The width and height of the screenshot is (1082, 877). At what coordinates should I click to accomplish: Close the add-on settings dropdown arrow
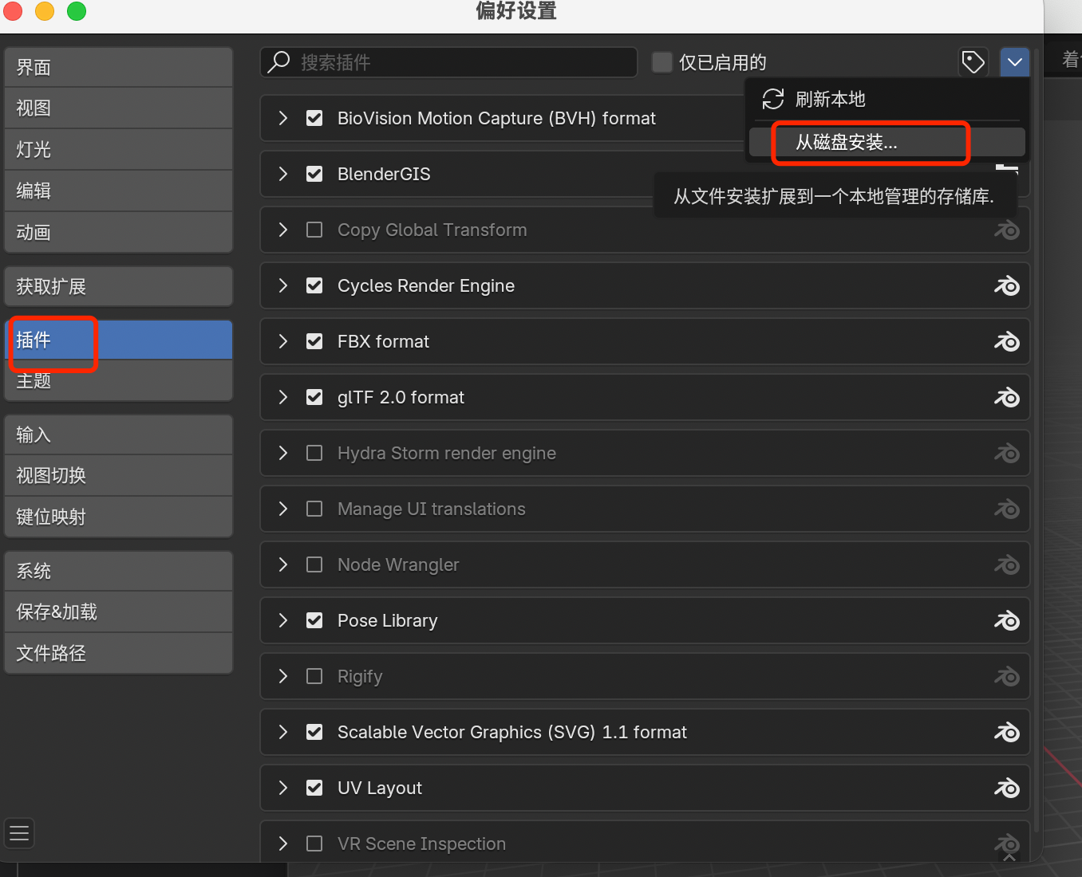(x=1014, y=61)
